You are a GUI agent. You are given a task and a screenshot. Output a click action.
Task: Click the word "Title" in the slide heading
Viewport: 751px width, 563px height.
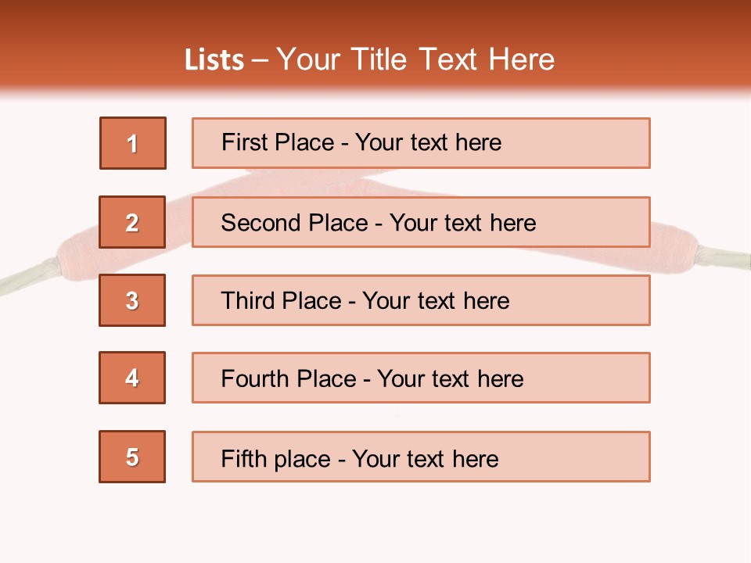[382, 59]
